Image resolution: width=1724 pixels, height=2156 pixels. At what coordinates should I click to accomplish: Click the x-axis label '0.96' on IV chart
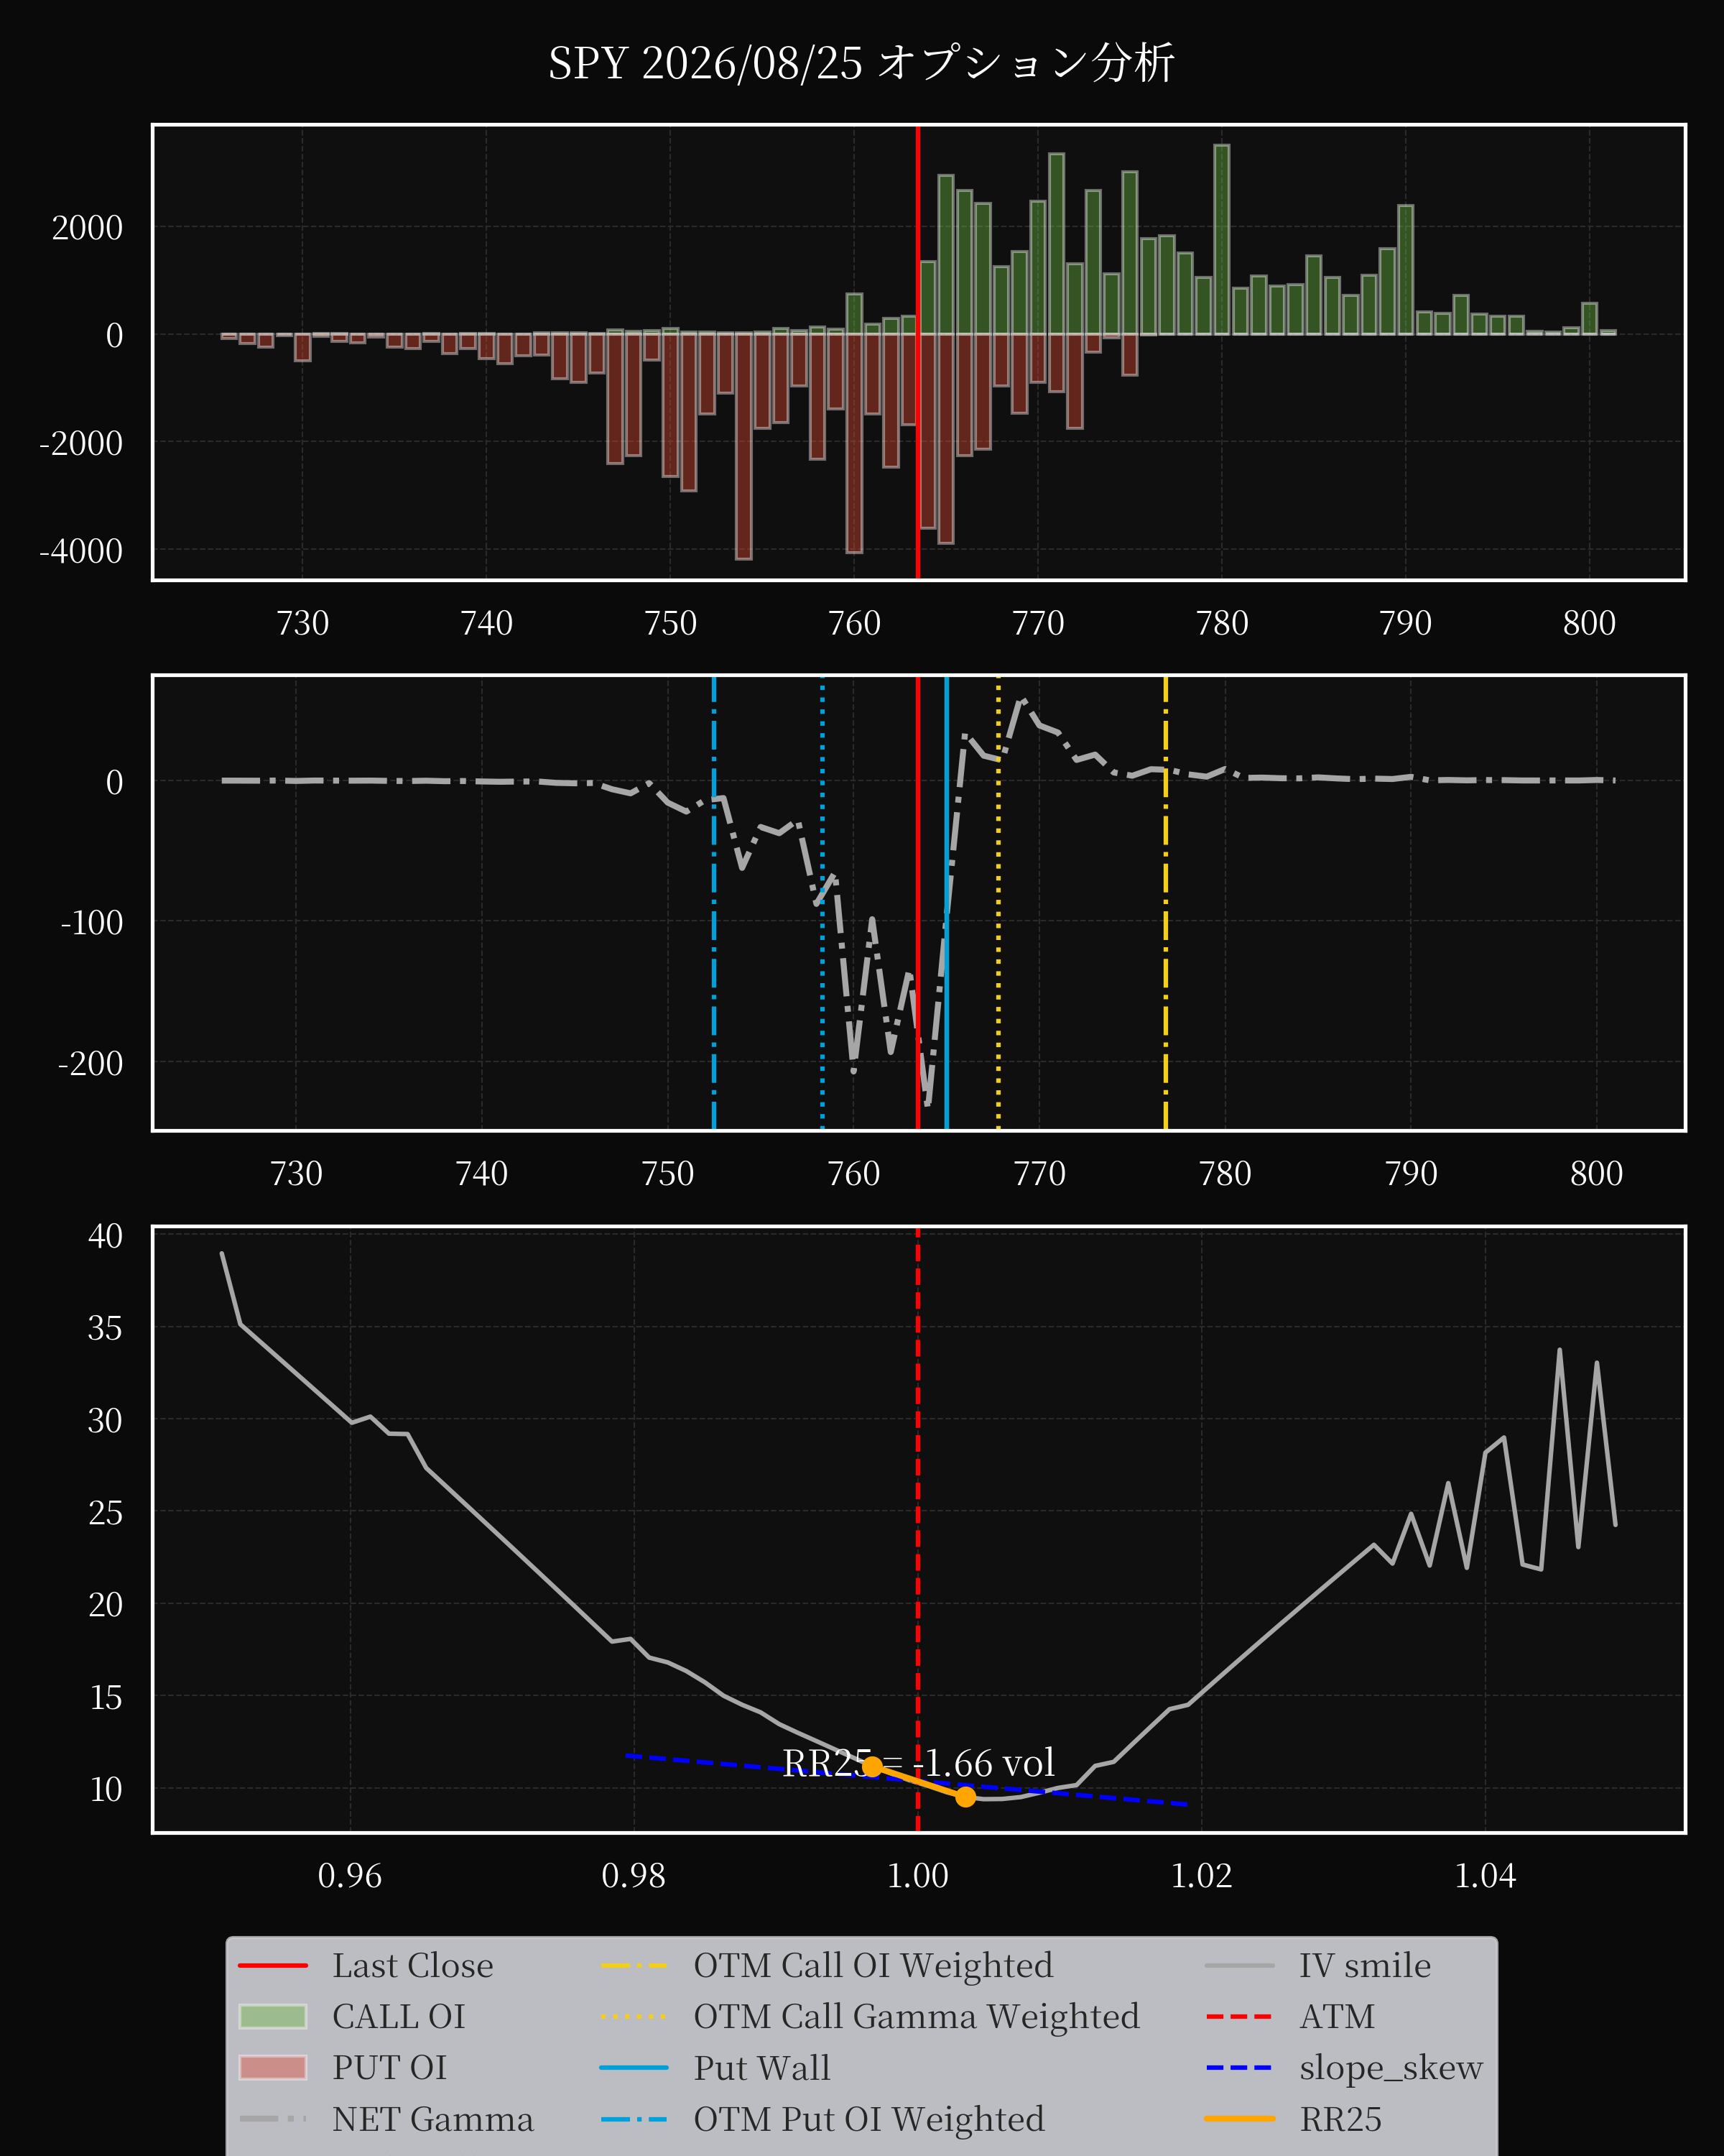(x=350, y=1875)
